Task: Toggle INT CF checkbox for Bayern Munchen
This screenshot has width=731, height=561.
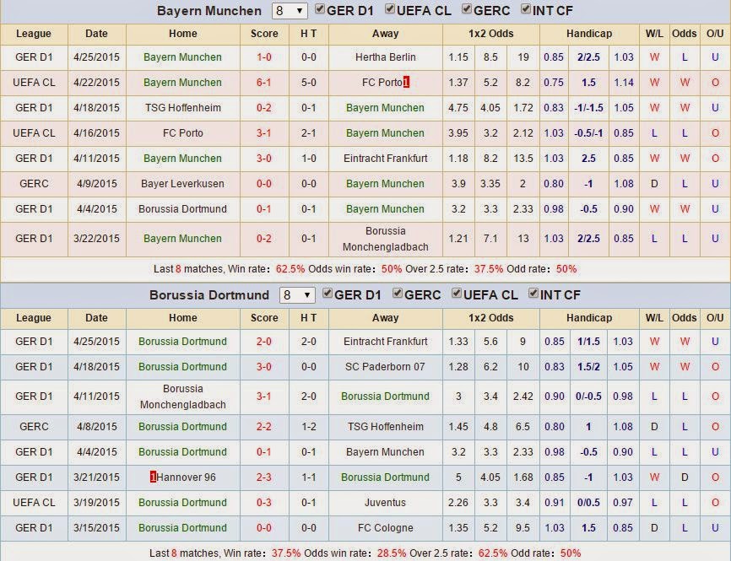Action: click(x=526, y=9)
